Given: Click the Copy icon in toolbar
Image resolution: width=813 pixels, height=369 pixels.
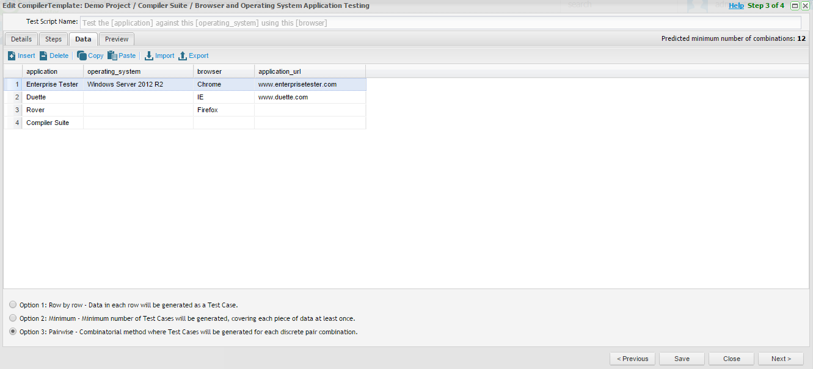Looking at the screenshot, I should pos(82,56).
